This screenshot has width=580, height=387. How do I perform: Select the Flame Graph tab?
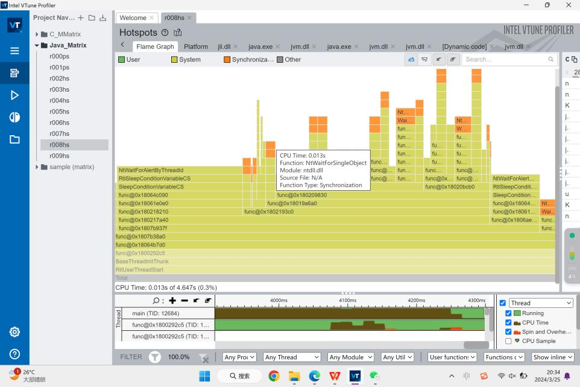coord(155,46)
